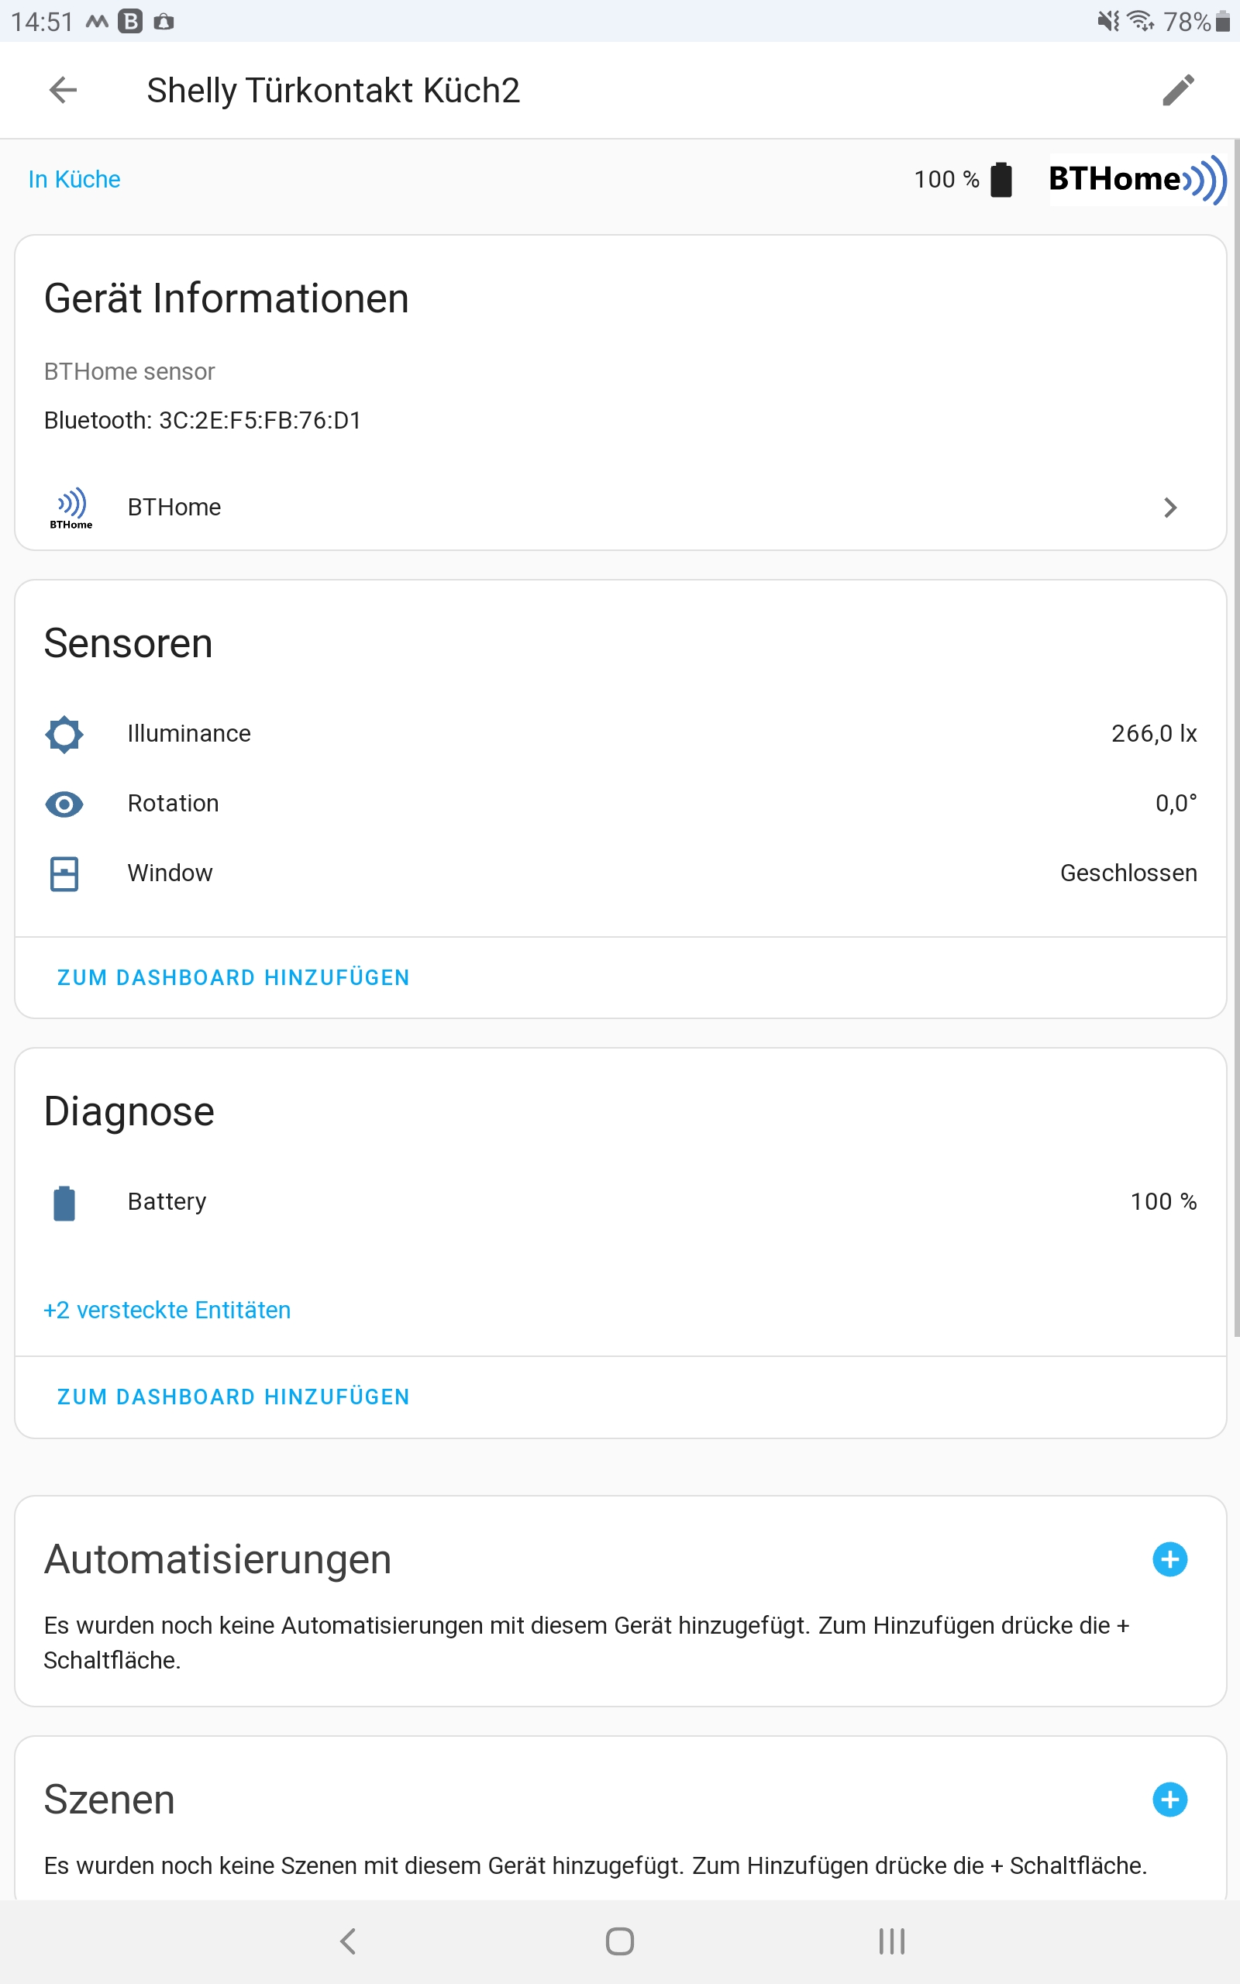Select the Illuminance sensor icon

(65, 735)
